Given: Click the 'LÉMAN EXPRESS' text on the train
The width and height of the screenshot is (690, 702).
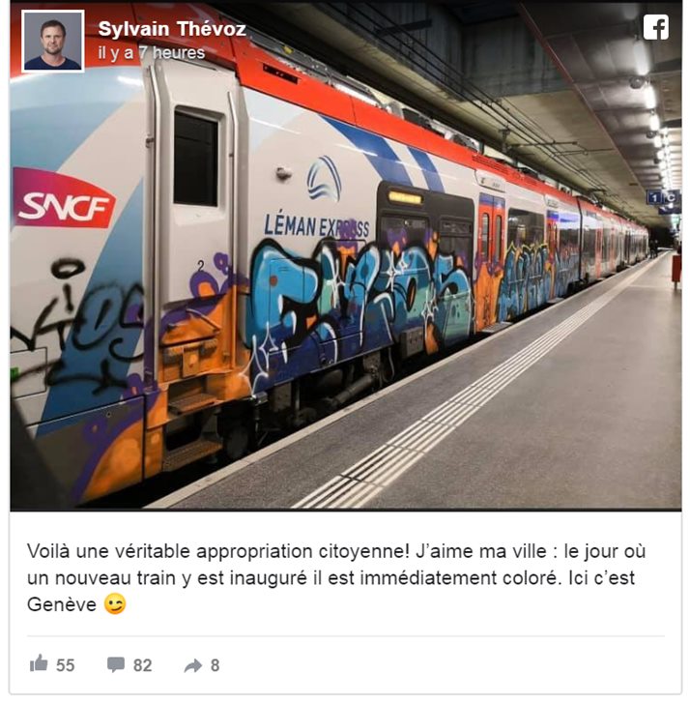Looking at the screenshot, I should (x=317, y=225).
